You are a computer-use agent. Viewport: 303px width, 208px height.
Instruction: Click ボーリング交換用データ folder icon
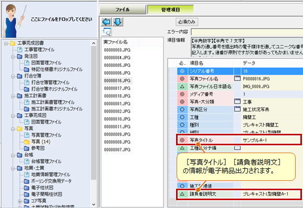tap(27, 181)
